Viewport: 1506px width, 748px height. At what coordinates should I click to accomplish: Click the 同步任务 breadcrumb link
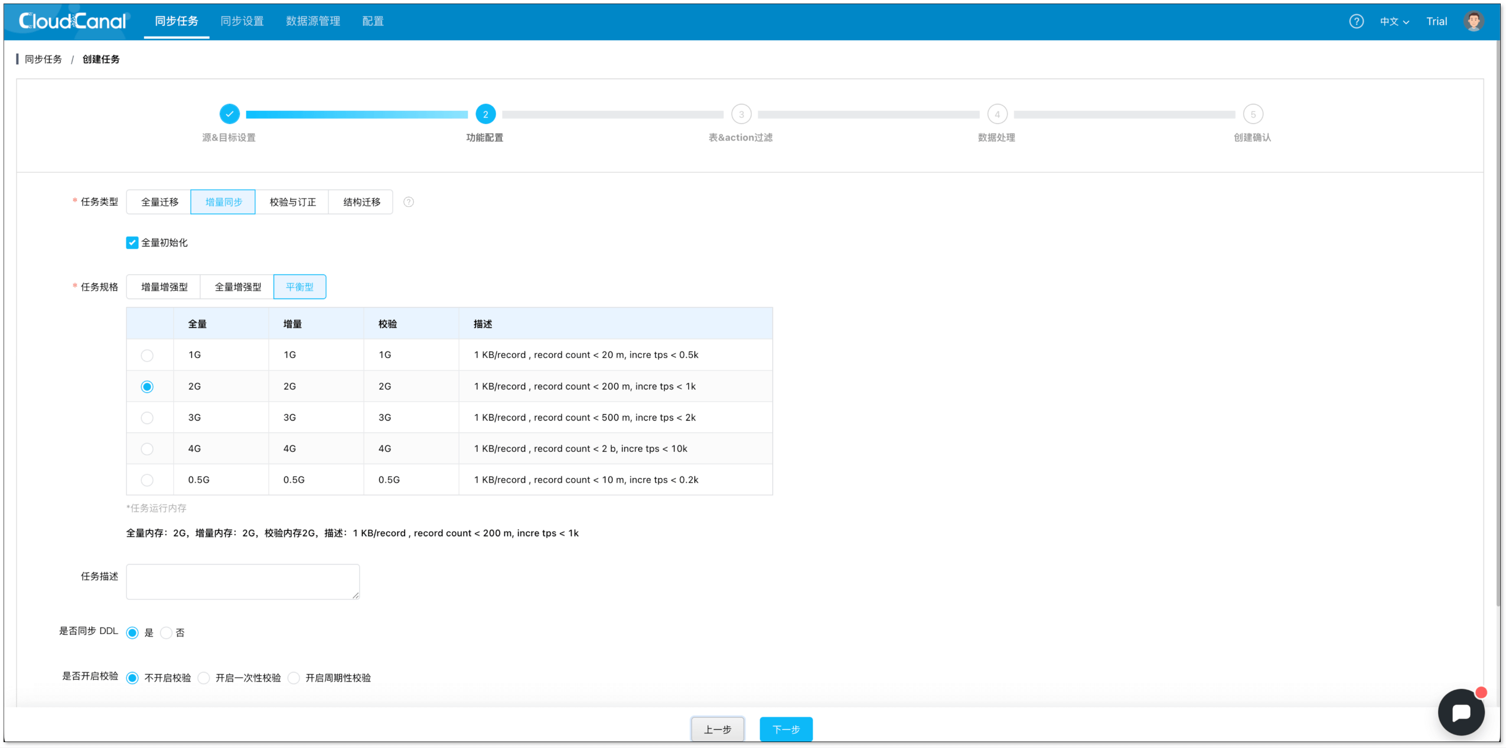pyautogui.click(x=43, y=59)
